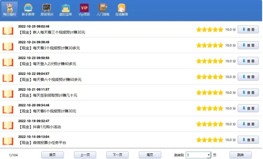263x159 pixels.
Task: Open the 虚拟宝库 warehouse icon
Action: coord(66,9)
